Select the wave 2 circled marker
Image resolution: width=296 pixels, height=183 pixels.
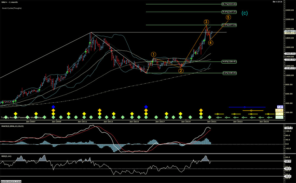click(181, 70)
